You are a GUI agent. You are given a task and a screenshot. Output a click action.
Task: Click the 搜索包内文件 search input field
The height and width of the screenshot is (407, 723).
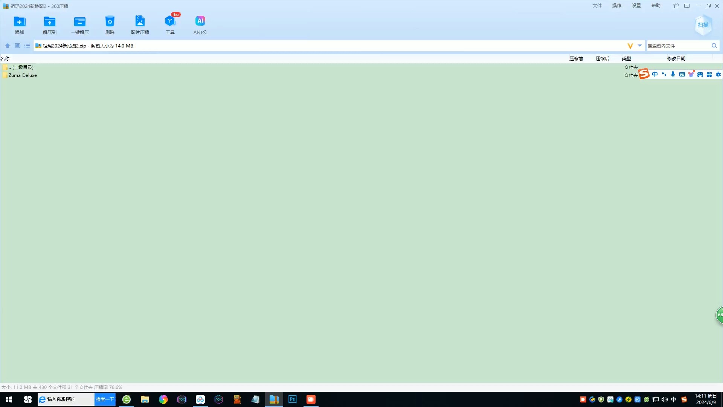678,46
